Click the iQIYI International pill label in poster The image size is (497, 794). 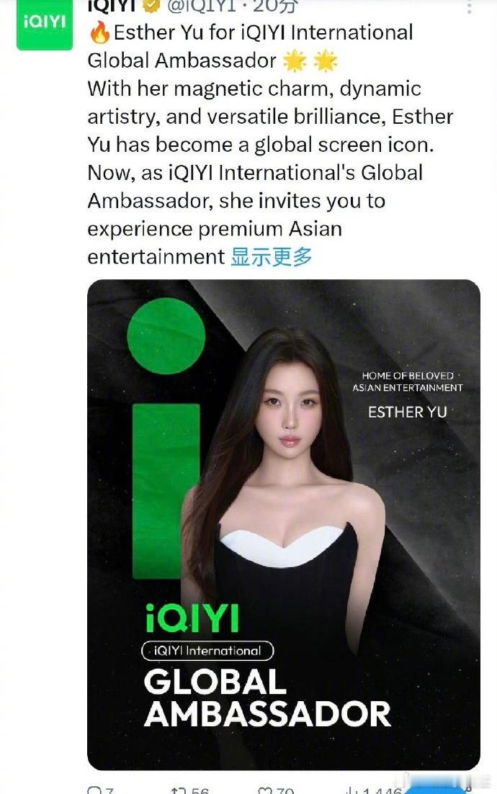(207, 651)
